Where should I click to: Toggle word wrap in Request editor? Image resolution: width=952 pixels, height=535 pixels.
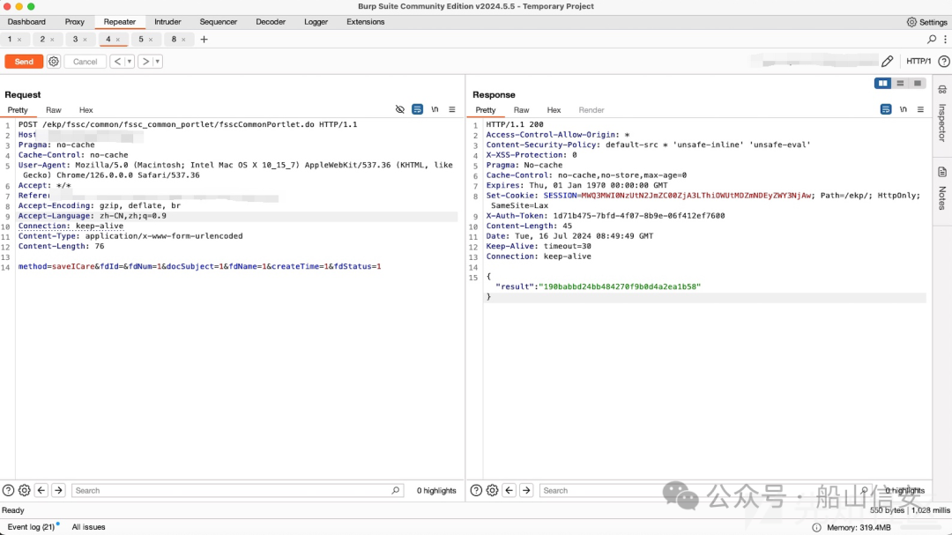(x=417, y=109)
